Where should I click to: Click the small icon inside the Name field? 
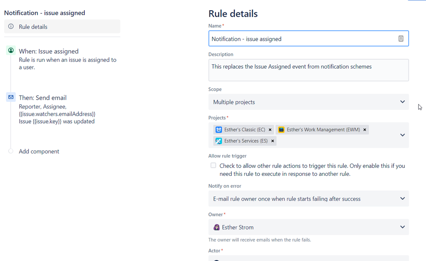point(400,38)
